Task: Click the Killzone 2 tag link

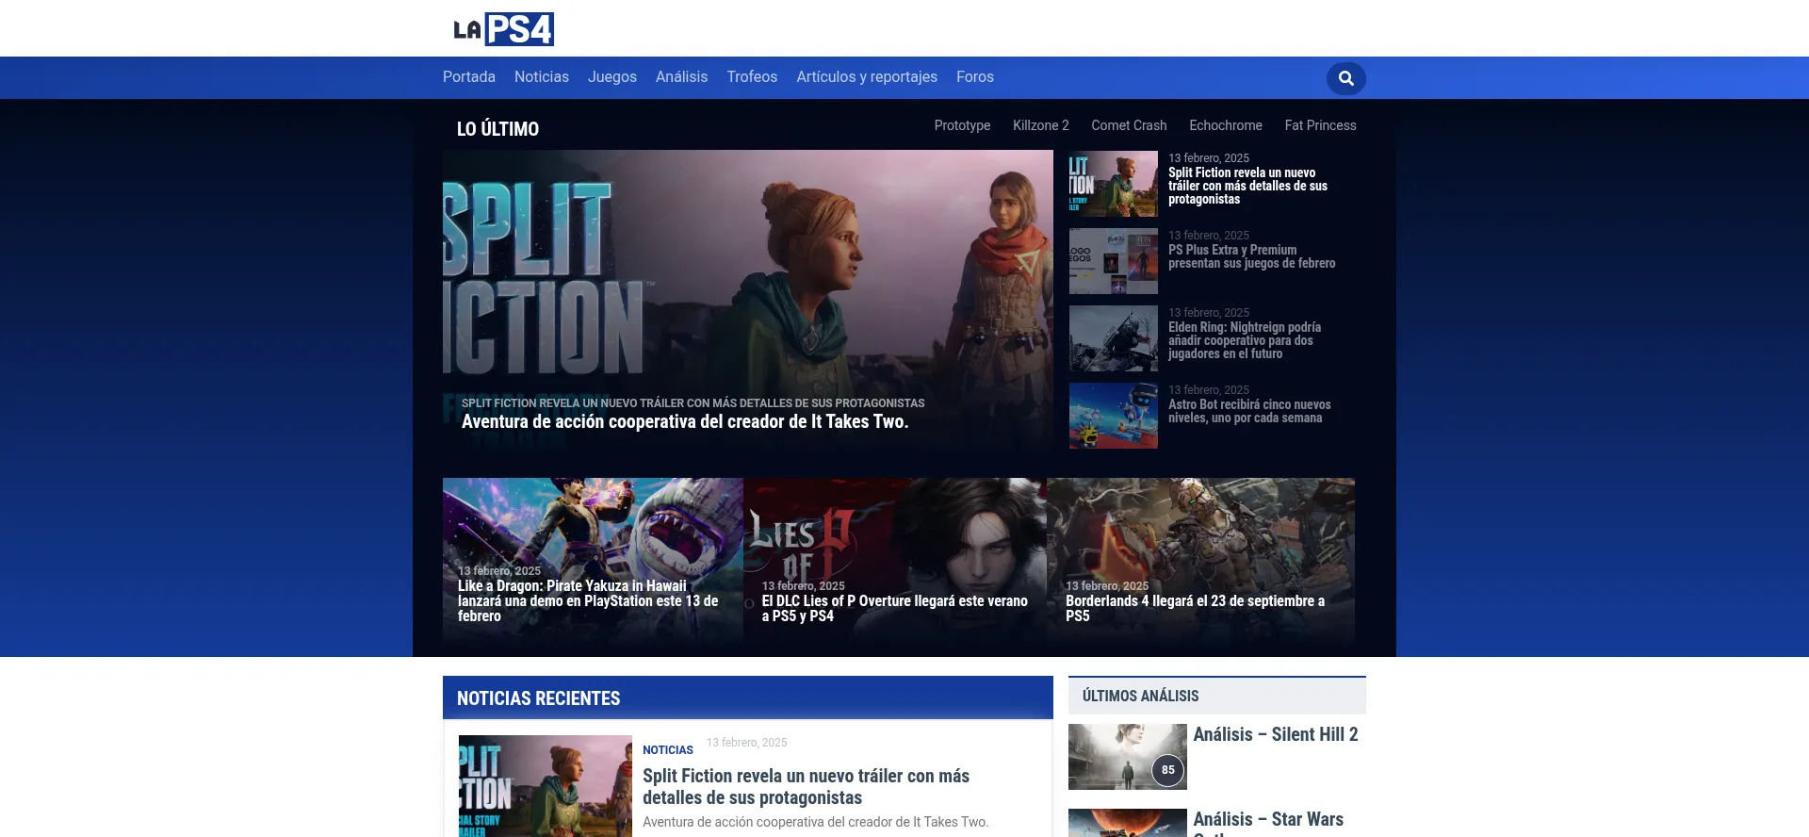Action: (x=1040, y=125)
